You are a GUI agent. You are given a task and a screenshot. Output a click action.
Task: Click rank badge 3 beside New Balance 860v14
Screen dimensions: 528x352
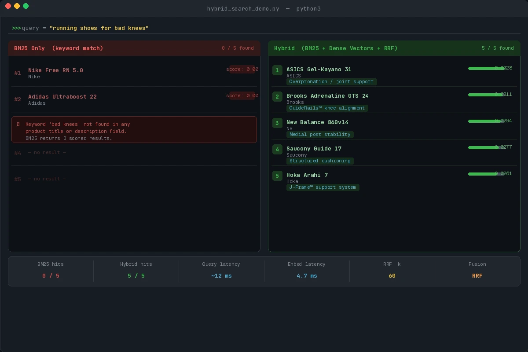click(x=277, y=123)
